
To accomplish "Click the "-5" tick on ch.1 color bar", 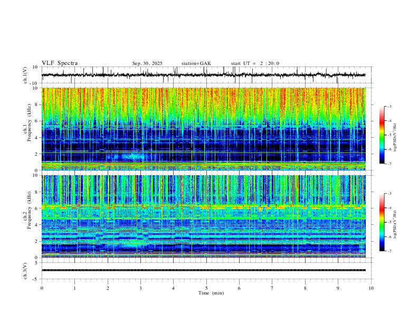I will coord(389,135).
